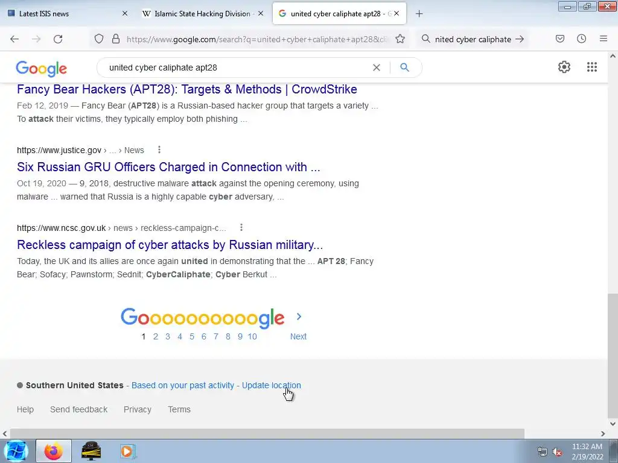
Task: Launch the media player taskbar icon
Action: pyautogui.click(x=127, y=451)
